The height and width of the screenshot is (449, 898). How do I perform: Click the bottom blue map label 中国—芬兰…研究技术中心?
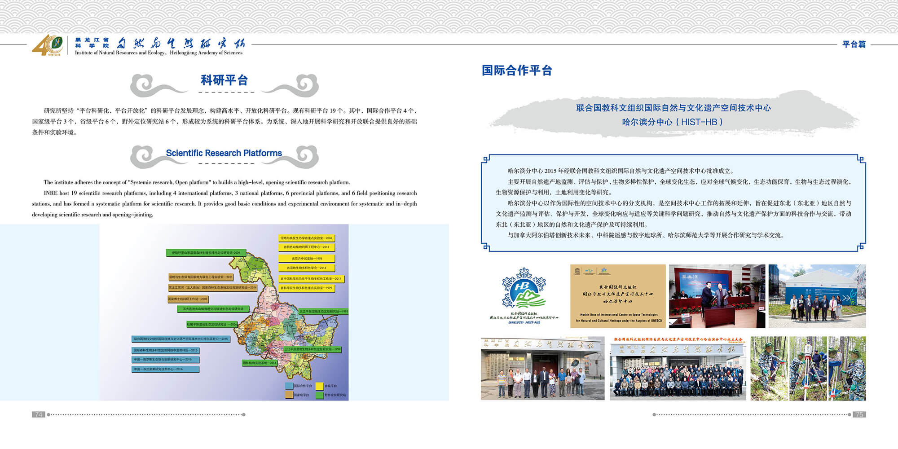pyautogui.click(x=166, y=370)
